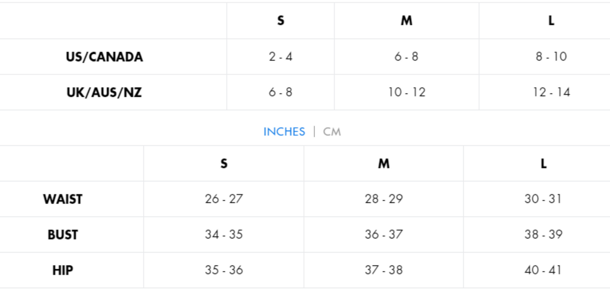The width and height of the screenshot is (610, 289).
Task: Click US/CANADA medium size value 6 - 8
Action: (x=406, y=56)
